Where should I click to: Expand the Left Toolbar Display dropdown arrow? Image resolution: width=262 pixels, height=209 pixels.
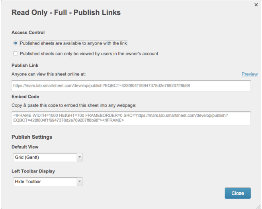[80, 182]
